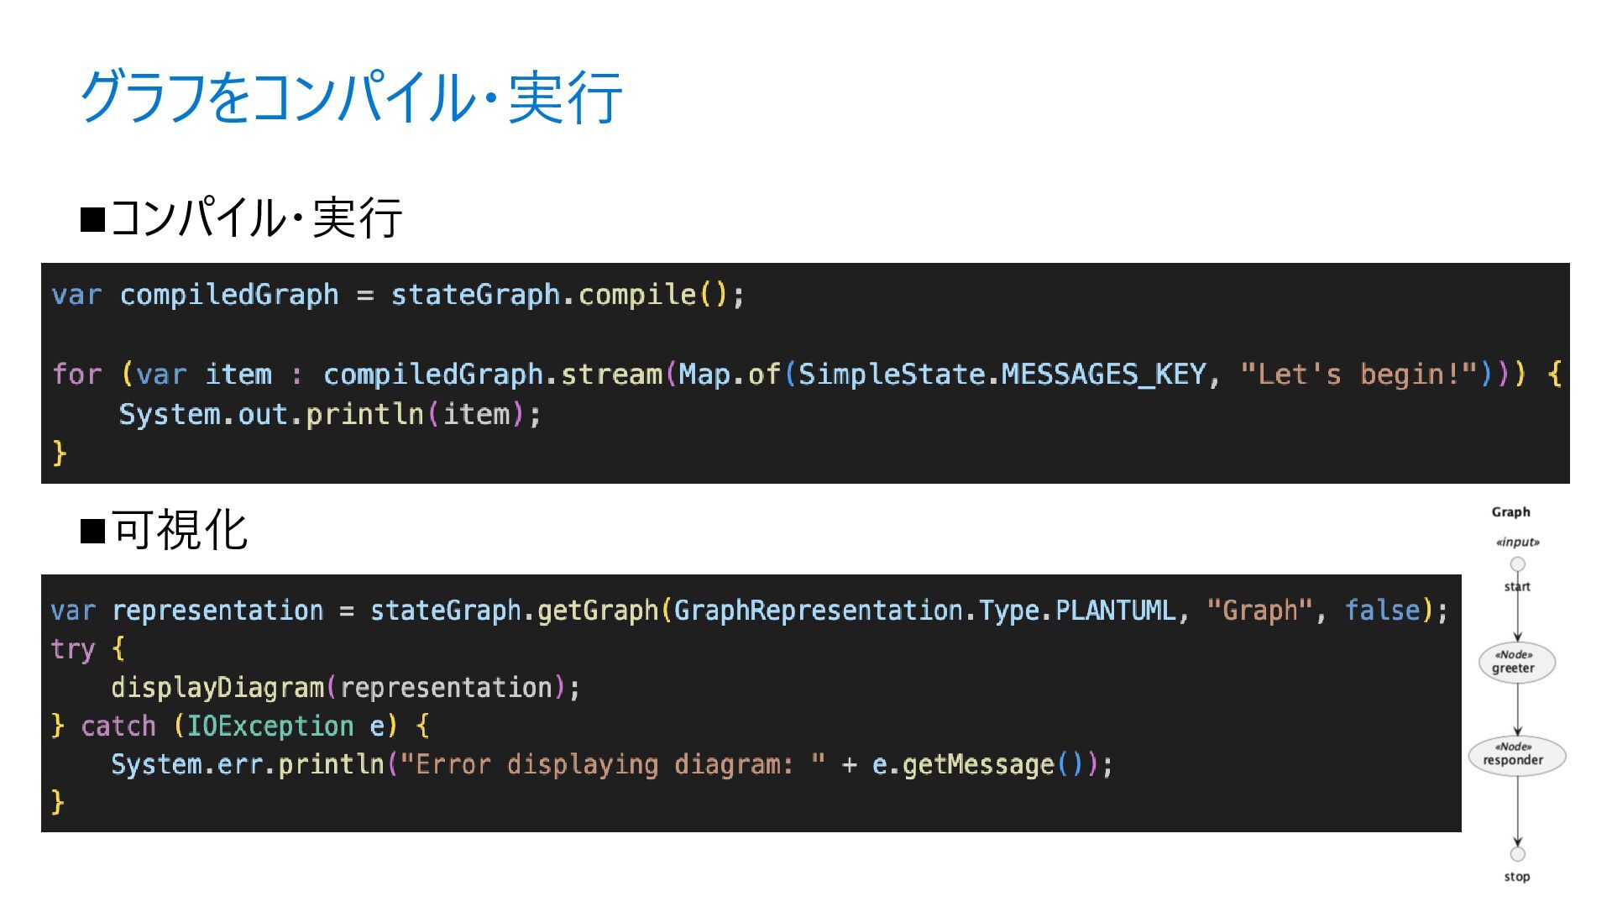Click the PLANTUML constant in code

[x=1115, y=611]
